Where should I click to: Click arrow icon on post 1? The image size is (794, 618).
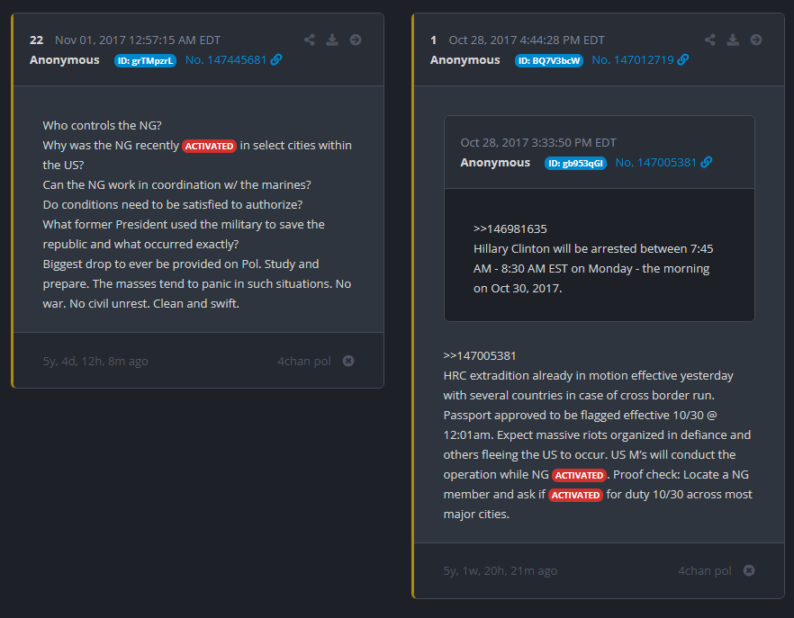pos(756,40)
